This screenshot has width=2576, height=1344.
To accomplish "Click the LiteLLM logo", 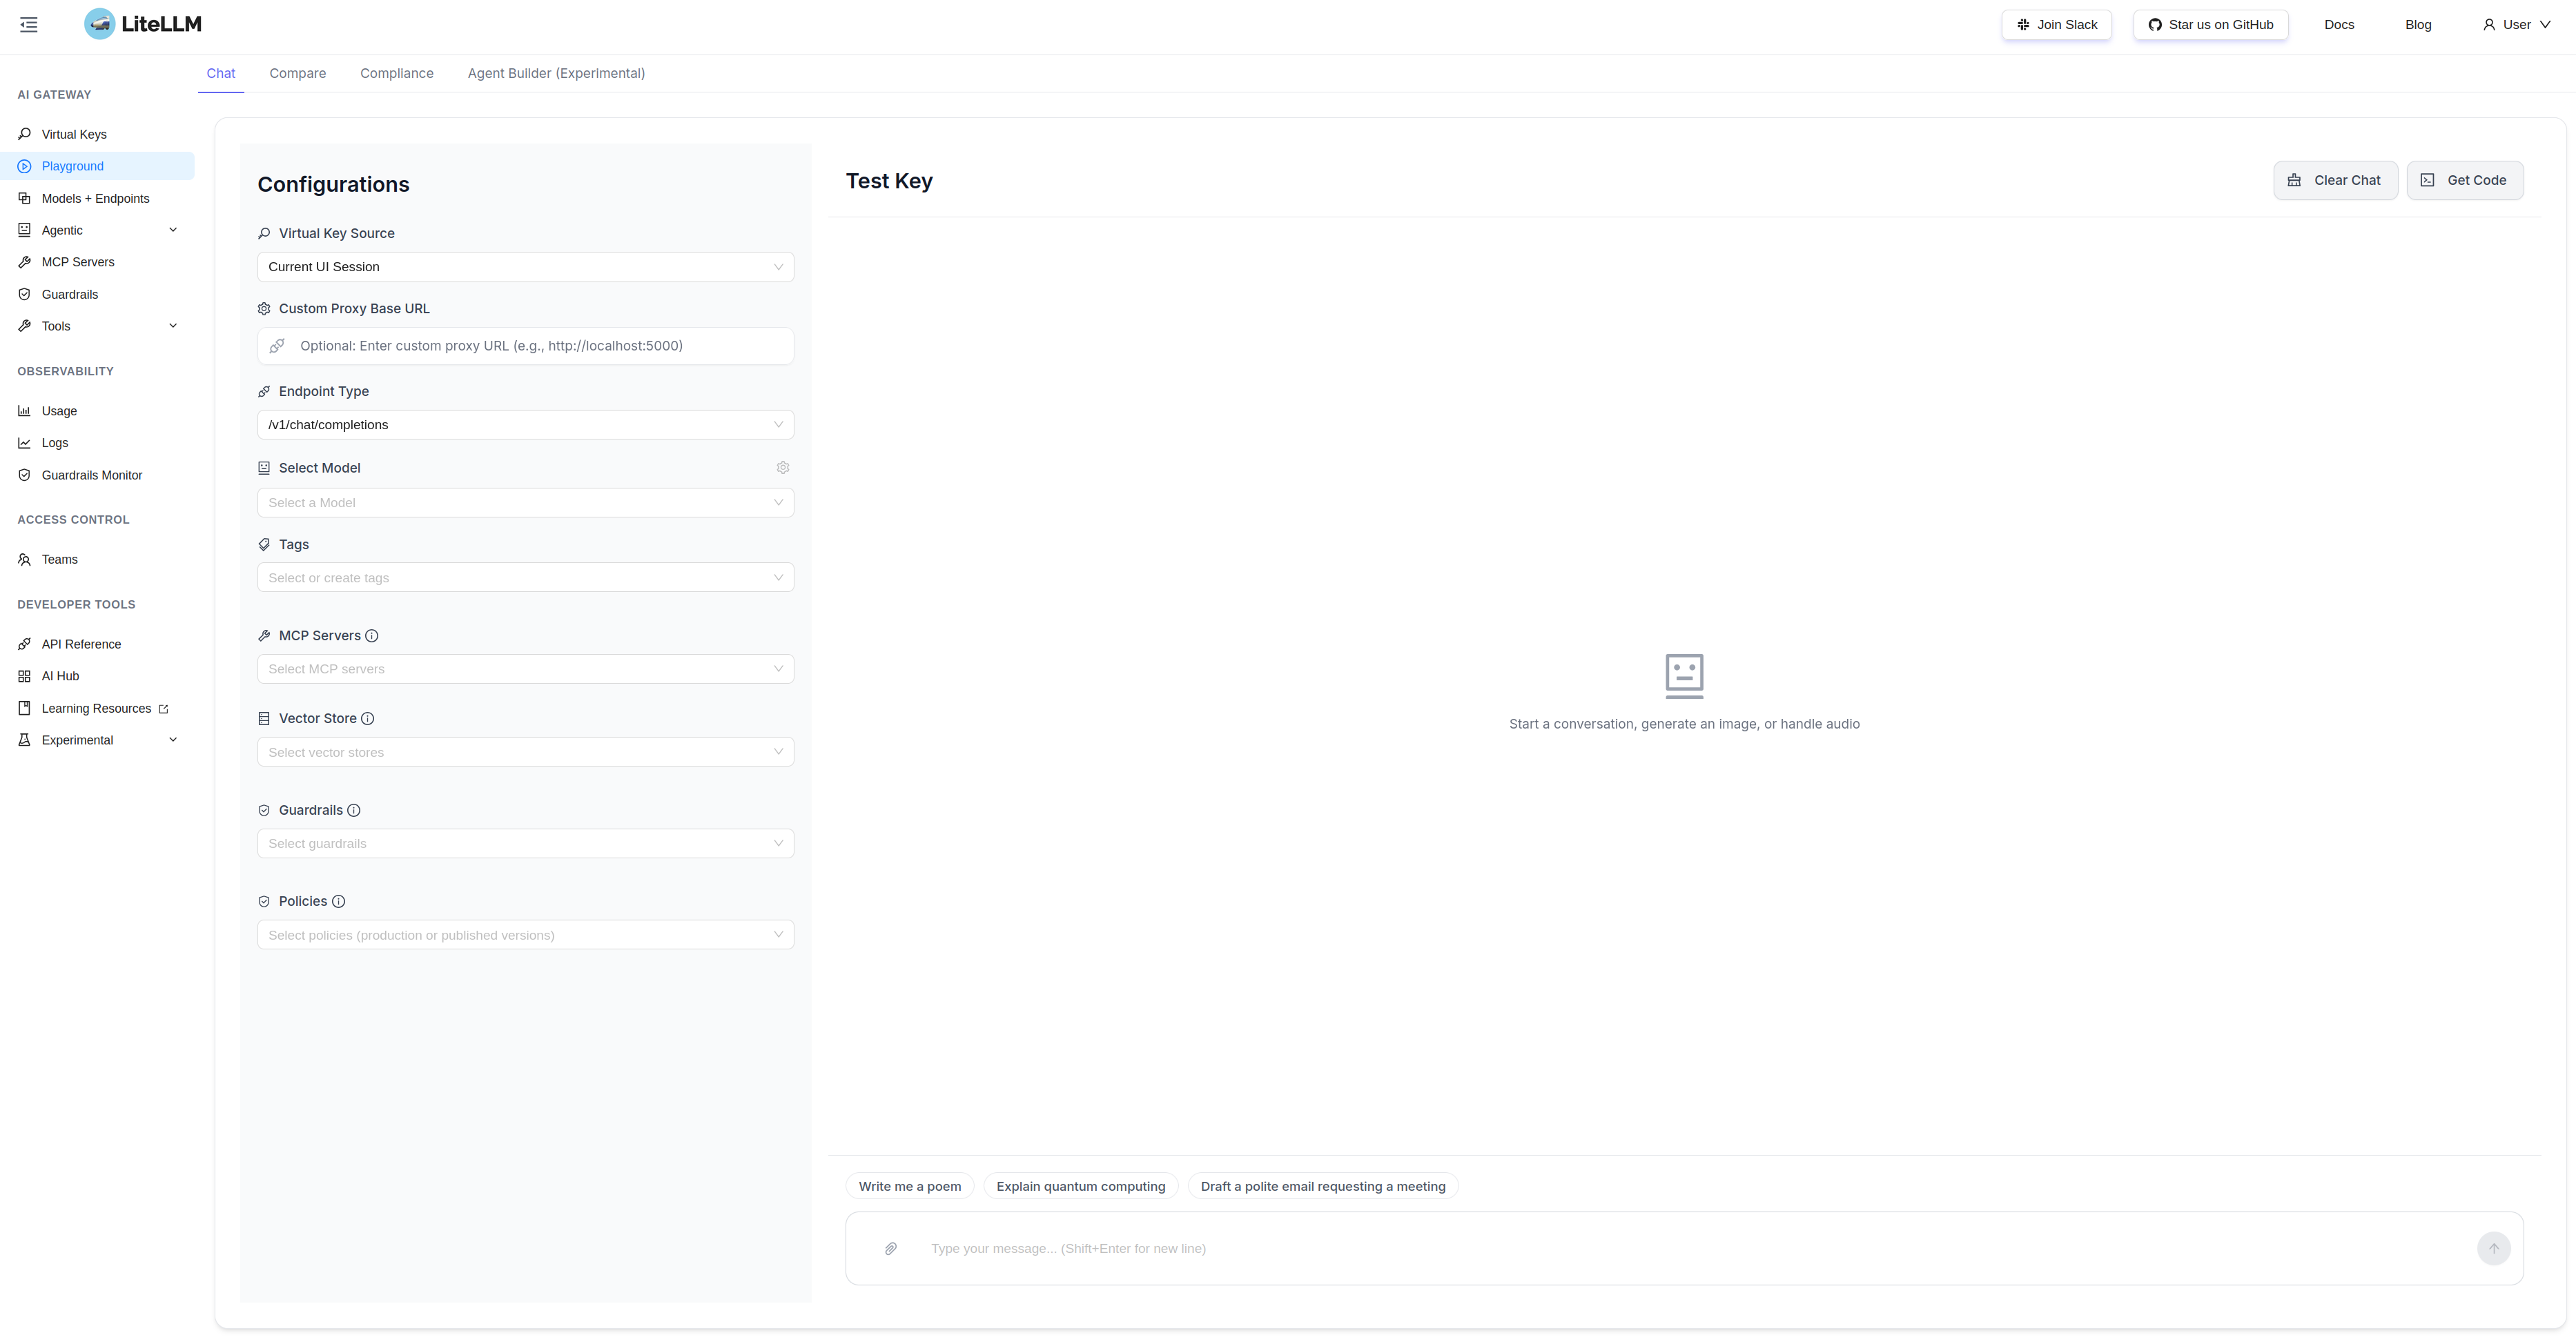I will (x=143, y=24).
